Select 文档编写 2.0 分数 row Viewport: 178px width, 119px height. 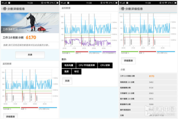[148, 93]
